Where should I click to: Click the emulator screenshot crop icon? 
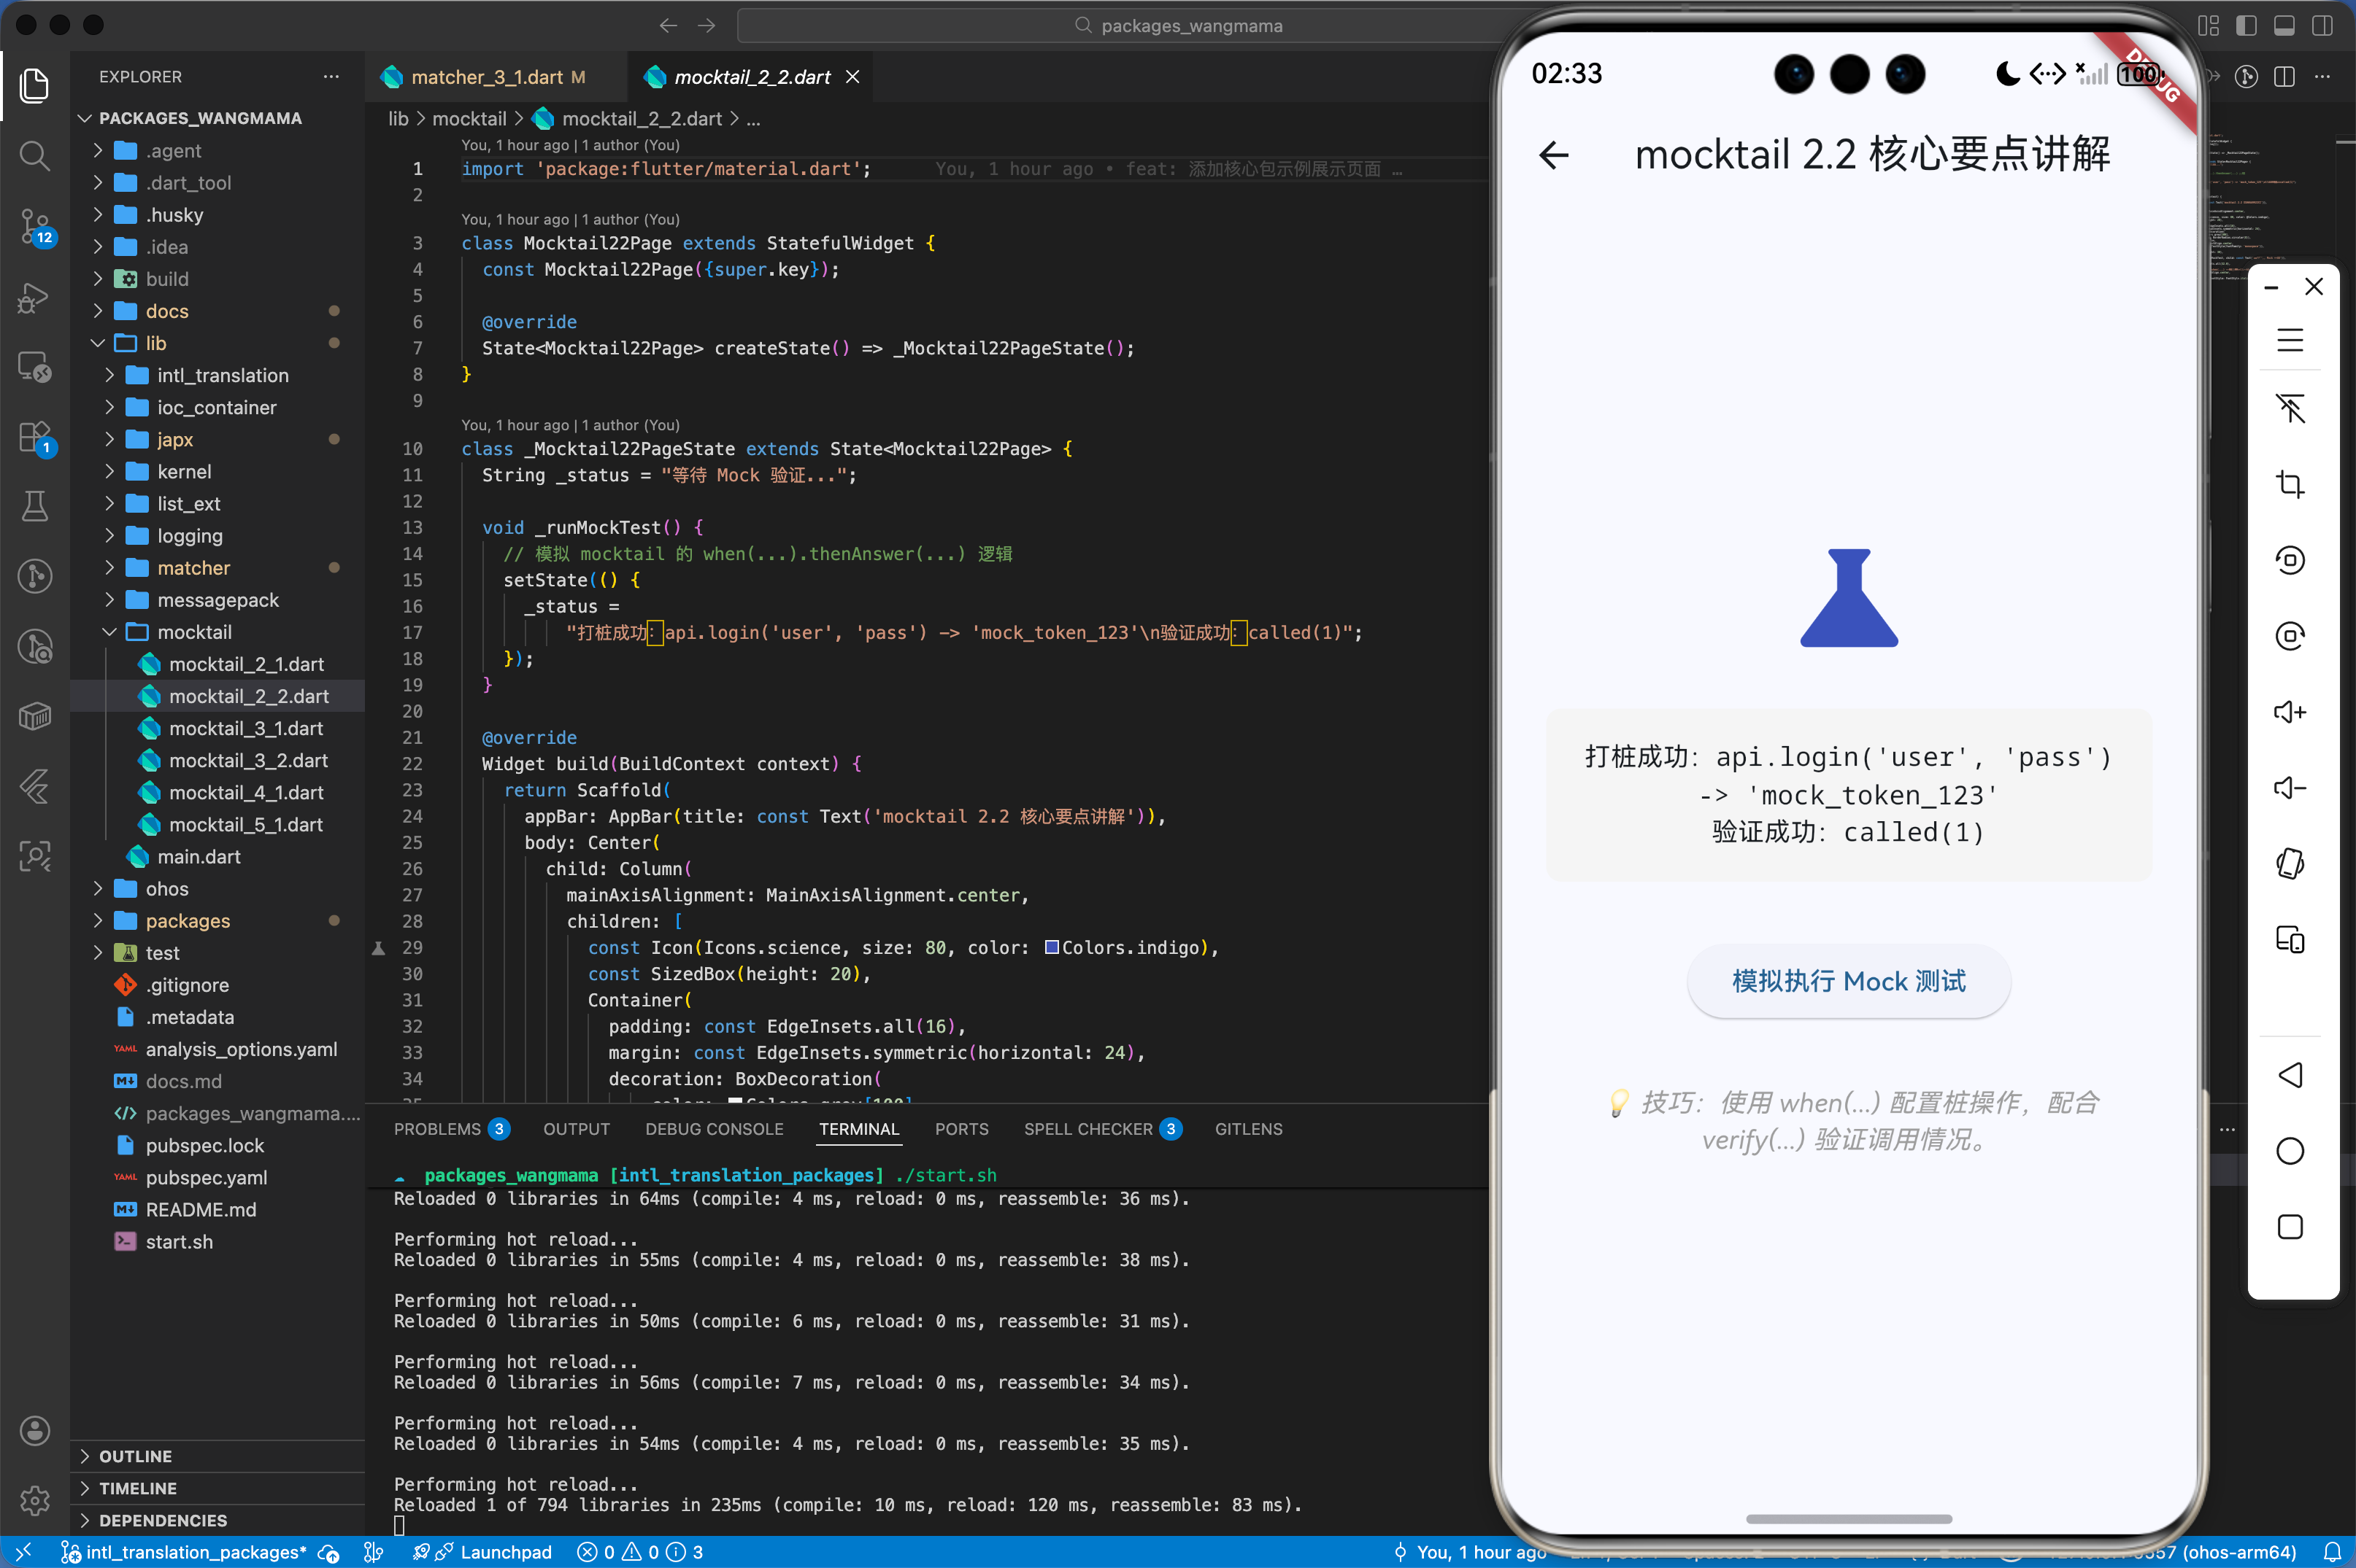pyautogui.click(x=2290, y=485)
